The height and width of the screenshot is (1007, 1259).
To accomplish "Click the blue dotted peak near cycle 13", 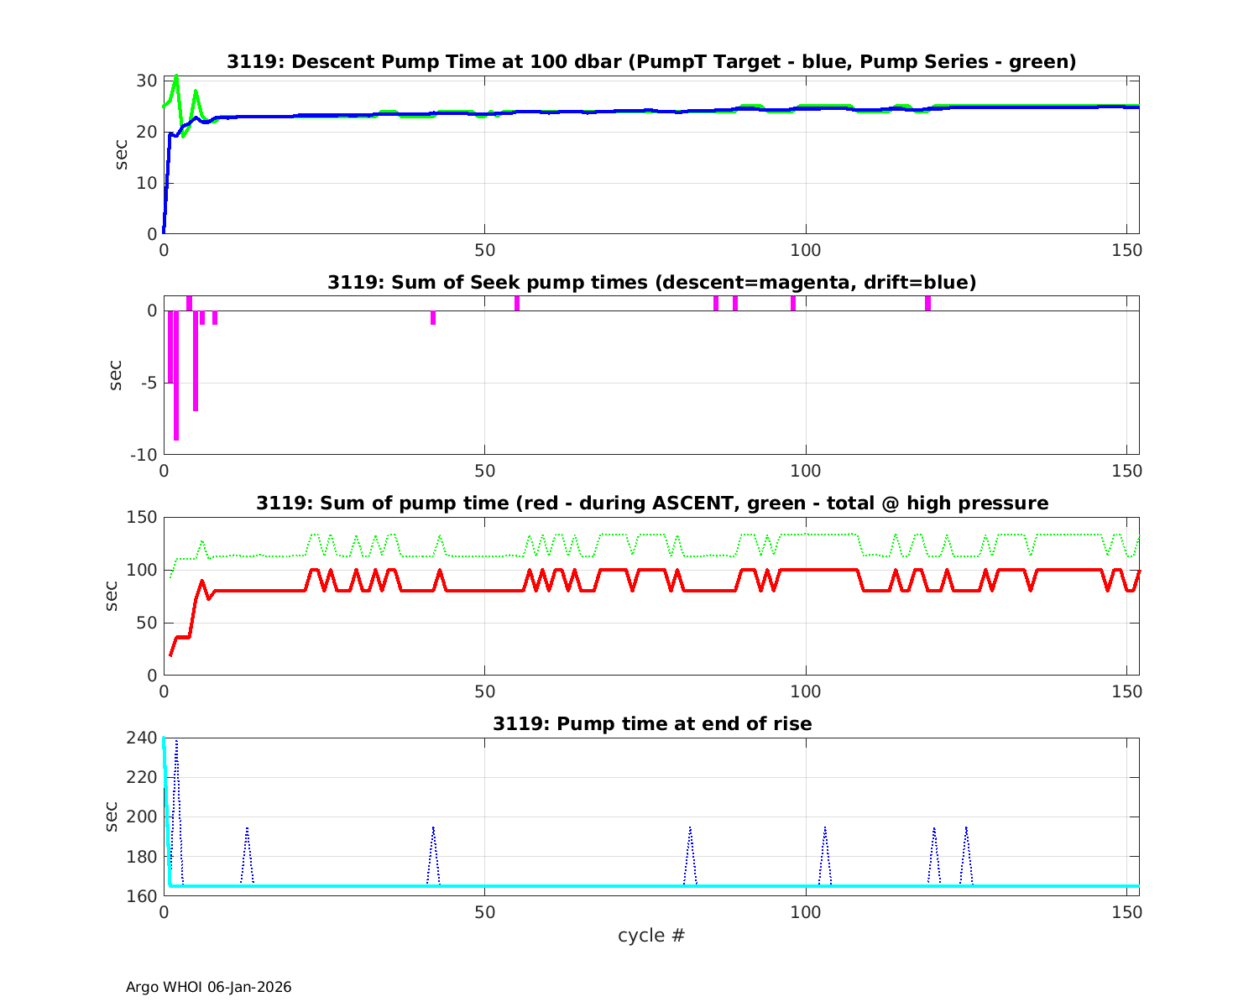I will (x=247, y=831).
